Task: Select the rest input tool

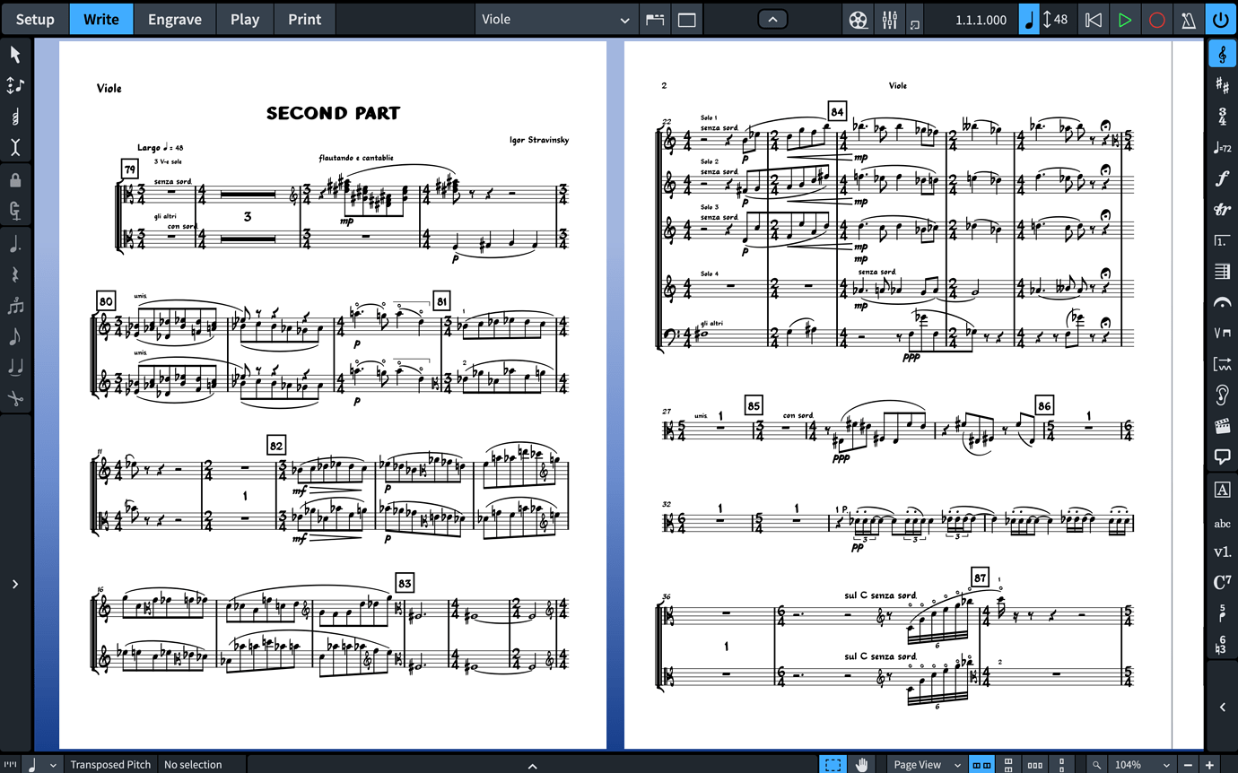Action: (x=15, y=274)
